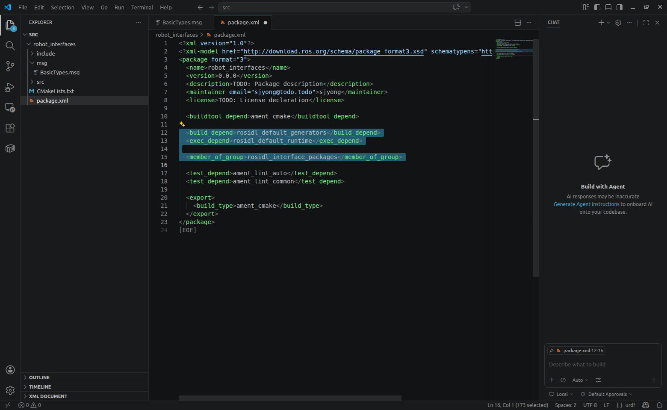
Task: Open the Manage gear in activity bar
Action: click(x=10, y=390)
